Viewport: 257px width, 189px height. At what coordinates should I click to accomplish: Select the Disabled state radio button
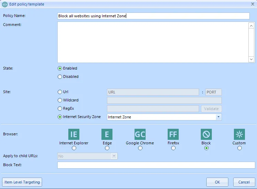coord(60,77)
